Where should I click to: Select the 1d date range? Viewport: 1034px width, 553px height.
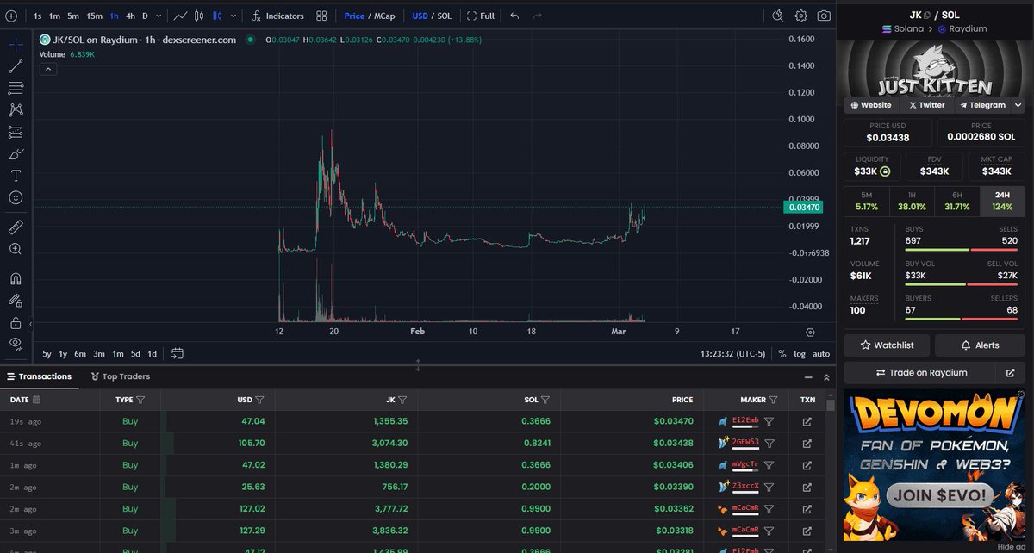152,353
